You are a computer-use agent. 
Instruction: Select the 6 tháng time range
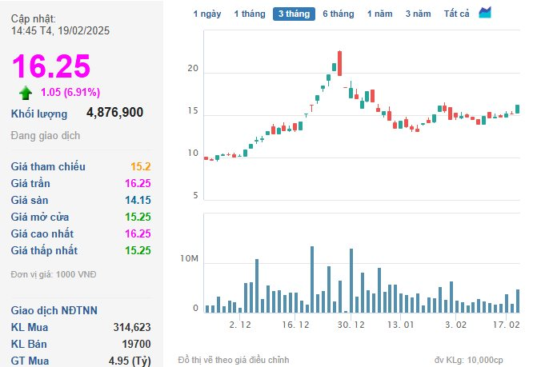click(339, 14)
